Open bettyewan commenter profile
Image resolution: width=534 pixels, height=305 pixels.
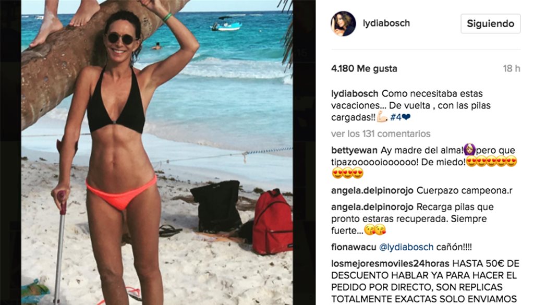pyautogui.click(x=354, y=151)
